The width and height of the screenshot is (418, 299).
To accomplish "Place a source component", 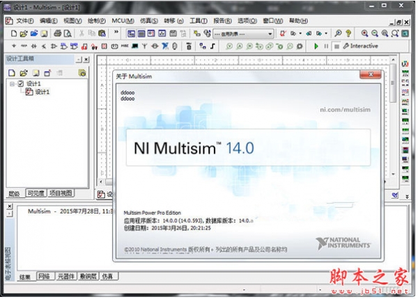I will 14,46.
